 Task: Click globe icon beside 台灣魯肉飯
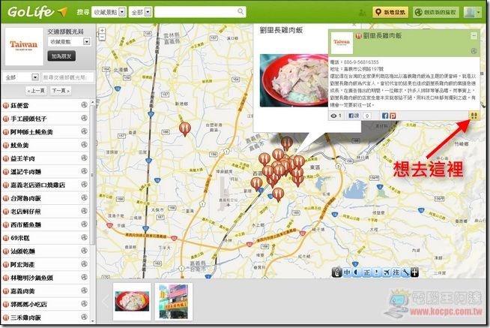84,197
